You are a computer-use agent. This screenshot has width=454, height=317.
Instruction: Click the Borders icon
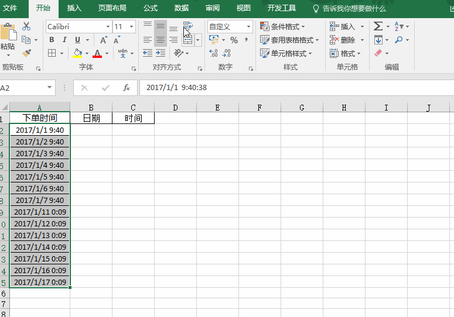click(x=52, y=53)
